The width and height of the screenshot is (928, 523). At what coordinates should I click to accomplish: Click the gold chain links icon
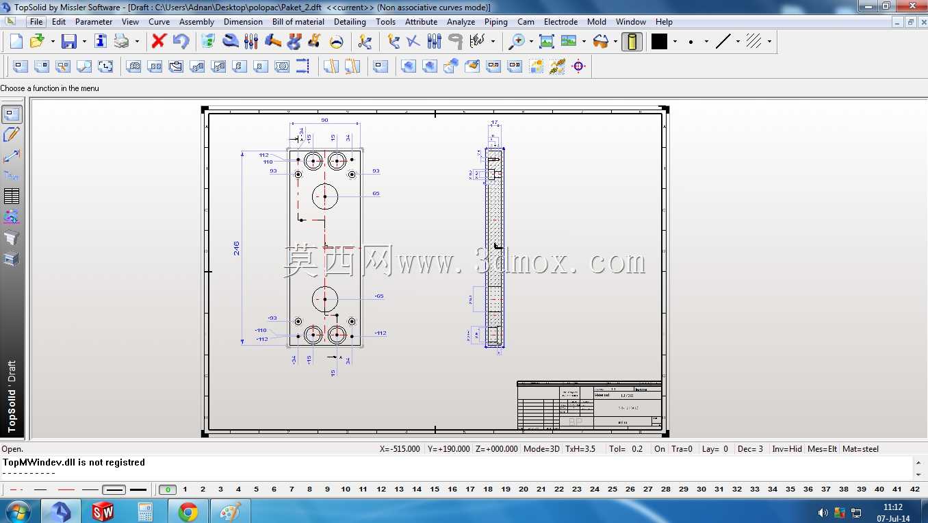click(x=557, y=66)
